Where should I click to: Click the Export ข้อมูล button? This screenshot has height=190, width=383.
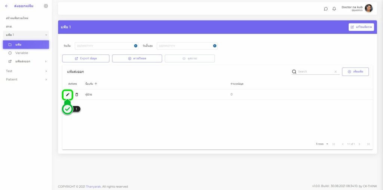86,59
